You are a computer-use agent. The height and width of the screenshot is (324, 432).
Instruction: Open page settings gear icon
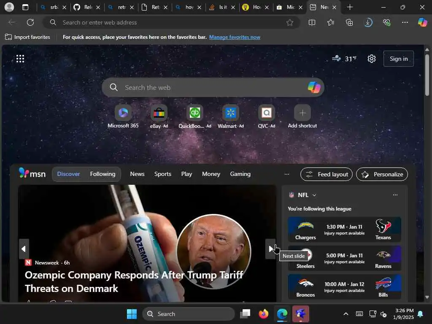(372, 59)
